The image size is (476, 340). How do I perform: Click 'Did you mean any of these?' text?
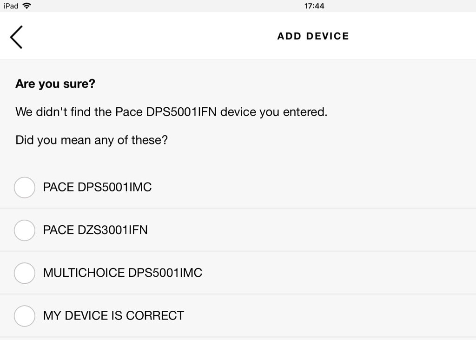pos(92,140)
